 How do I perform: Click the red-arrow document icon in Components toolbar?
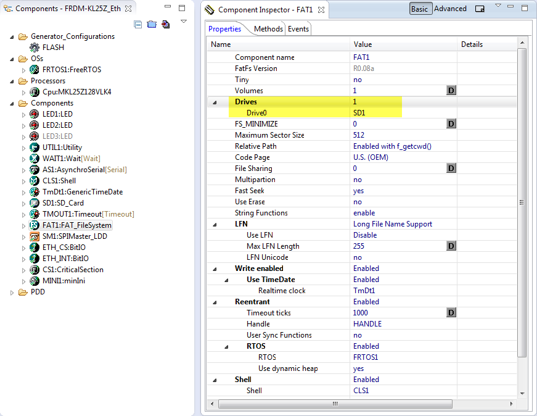(165, 25)
